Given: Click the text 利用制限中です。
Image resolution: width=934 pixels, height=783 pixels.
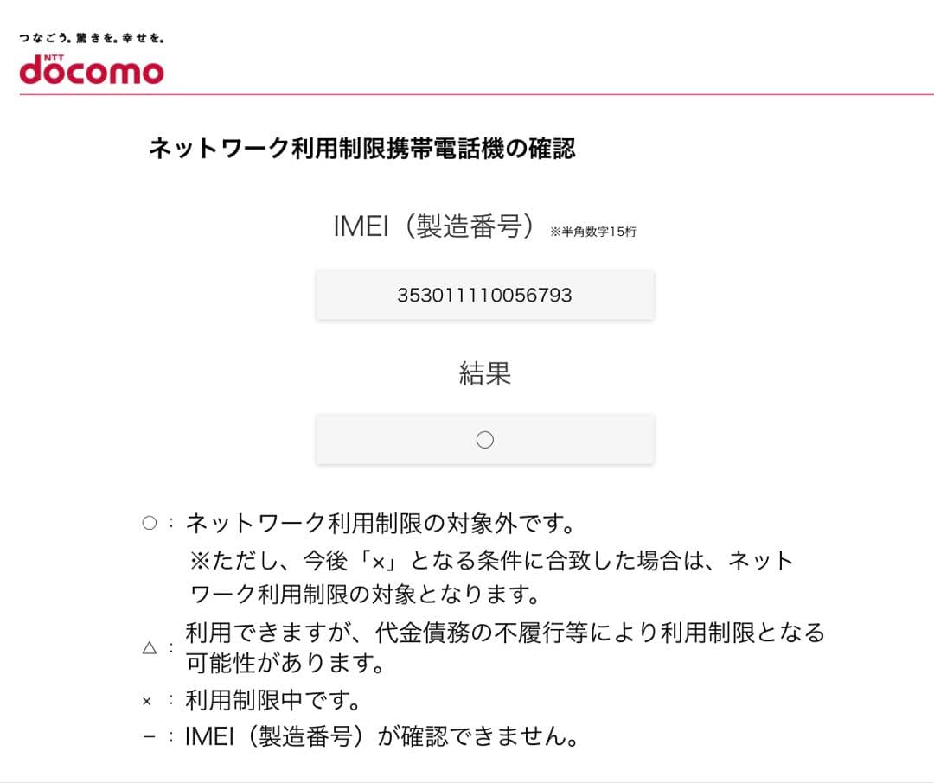Looking at the screenshot, I should point(272,700).
